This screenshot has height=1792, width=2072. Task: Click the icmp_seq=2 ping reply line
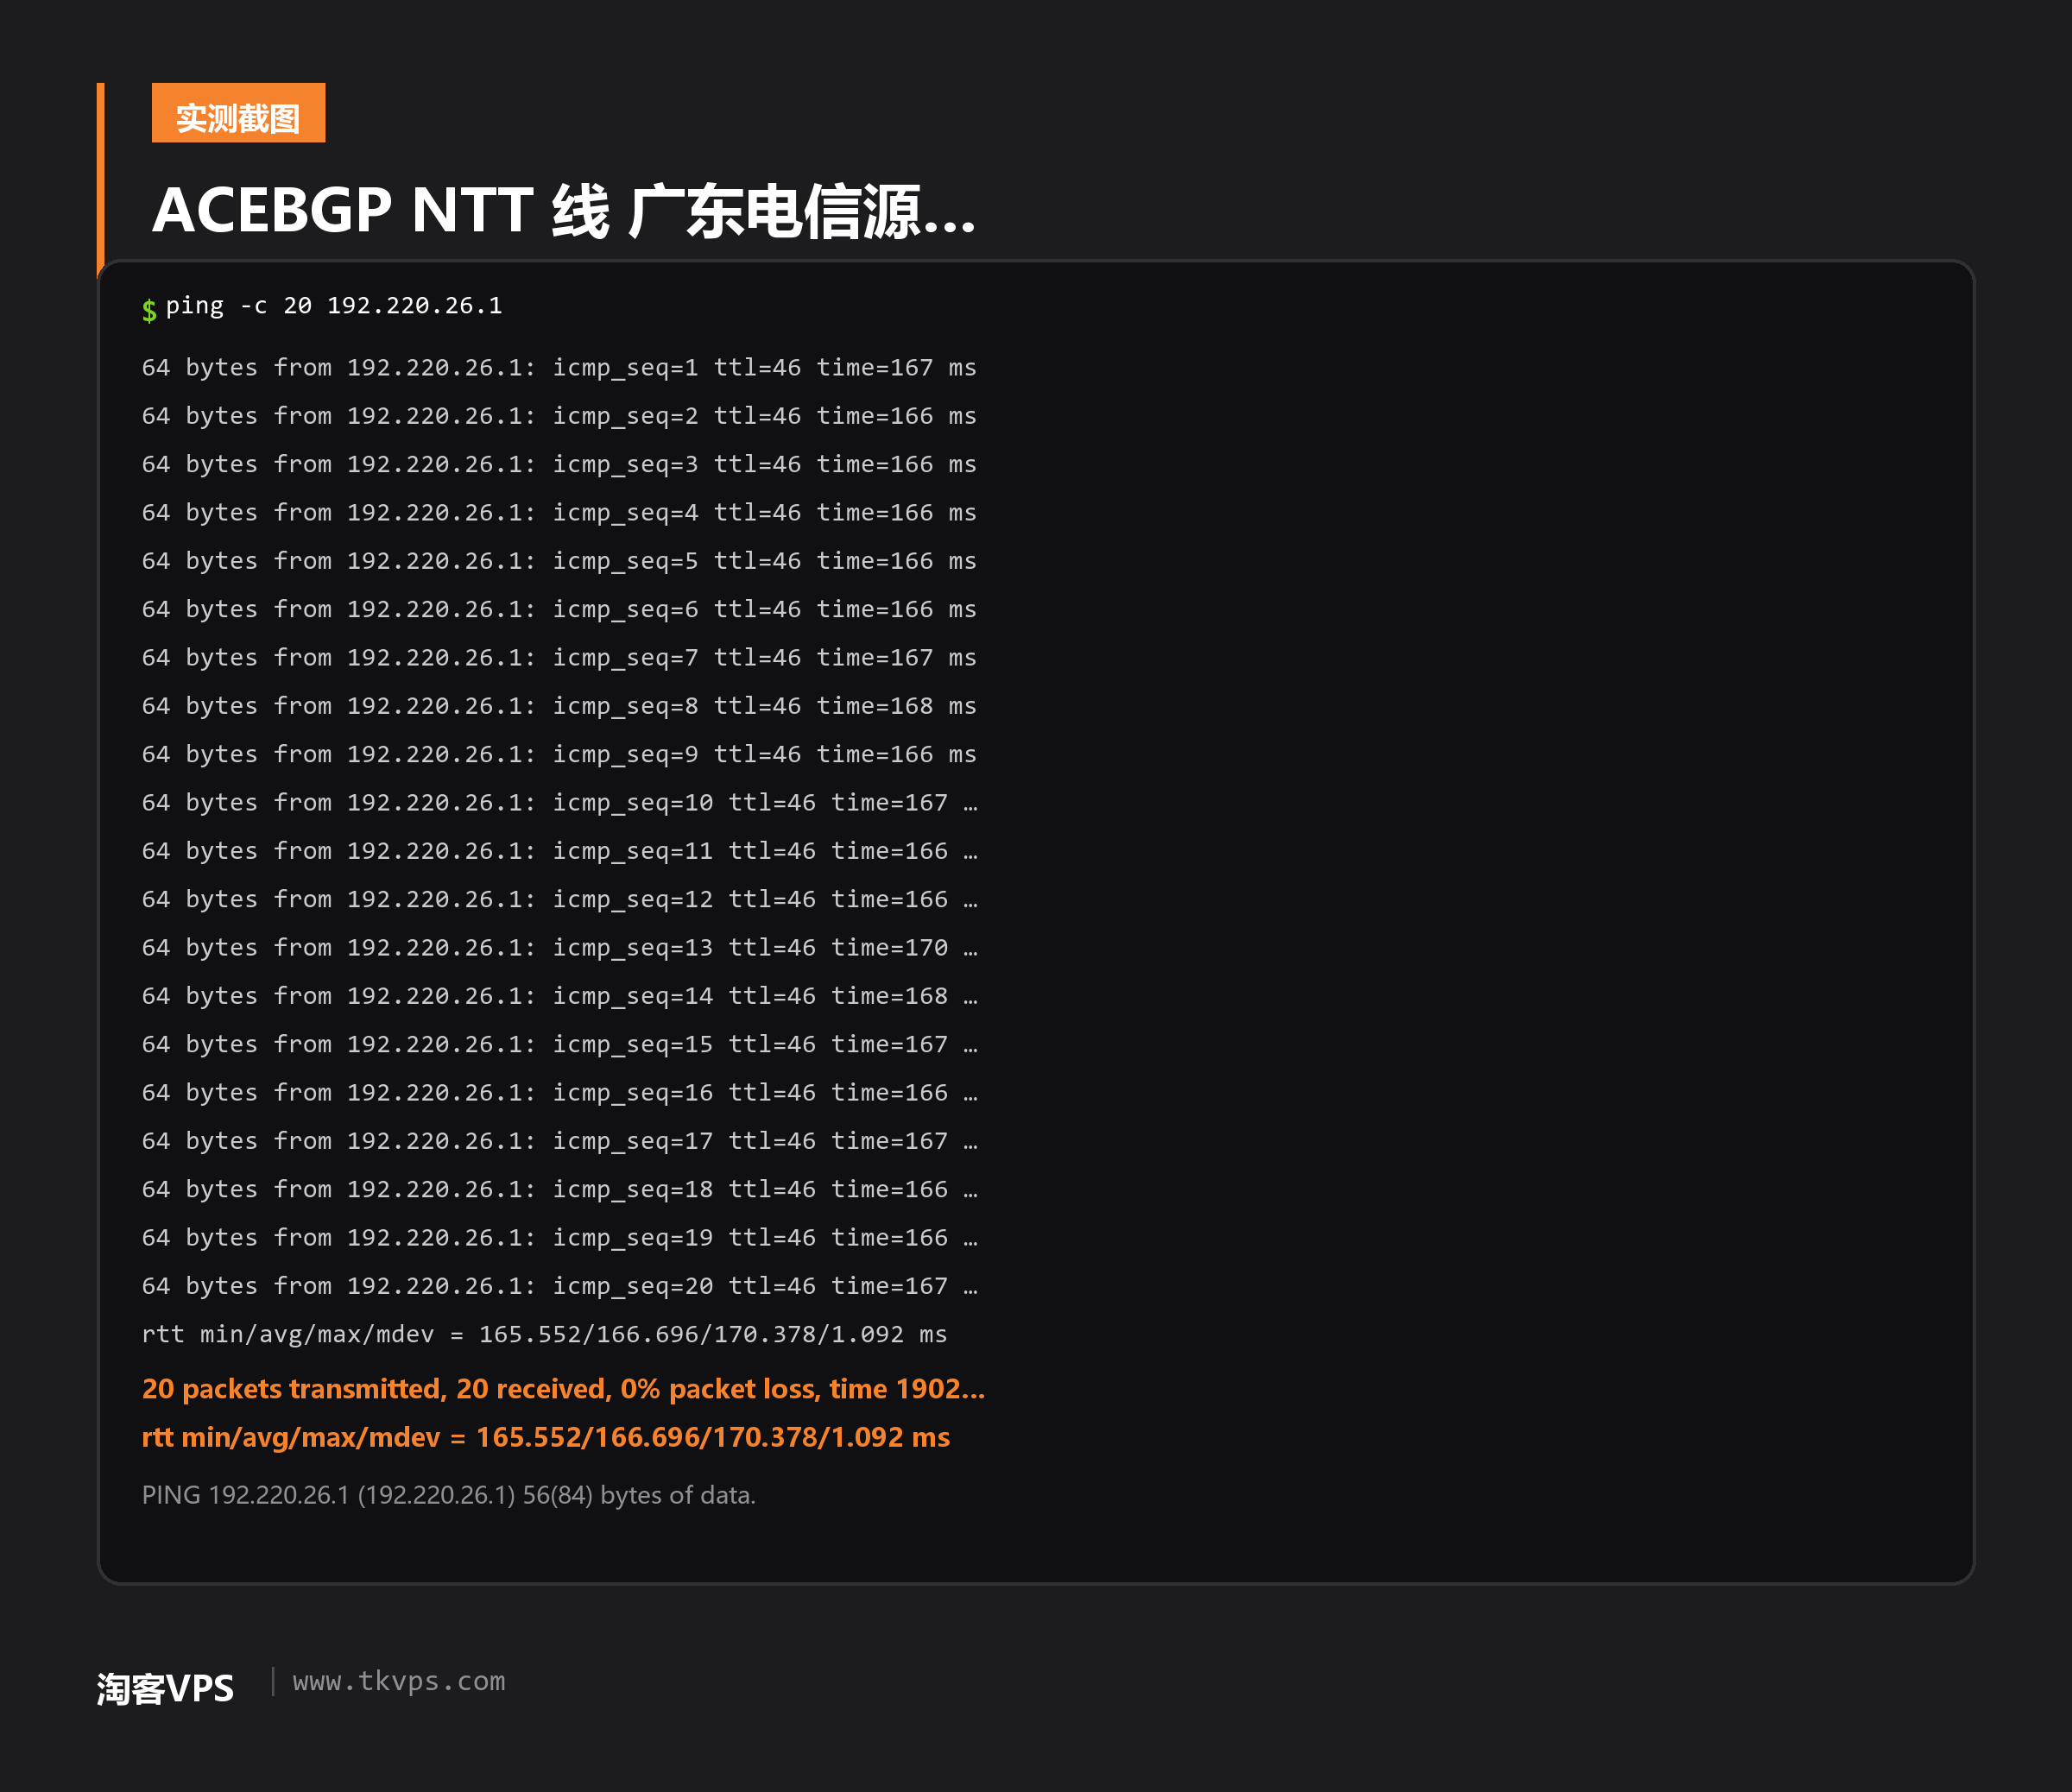tap(559, 416)
